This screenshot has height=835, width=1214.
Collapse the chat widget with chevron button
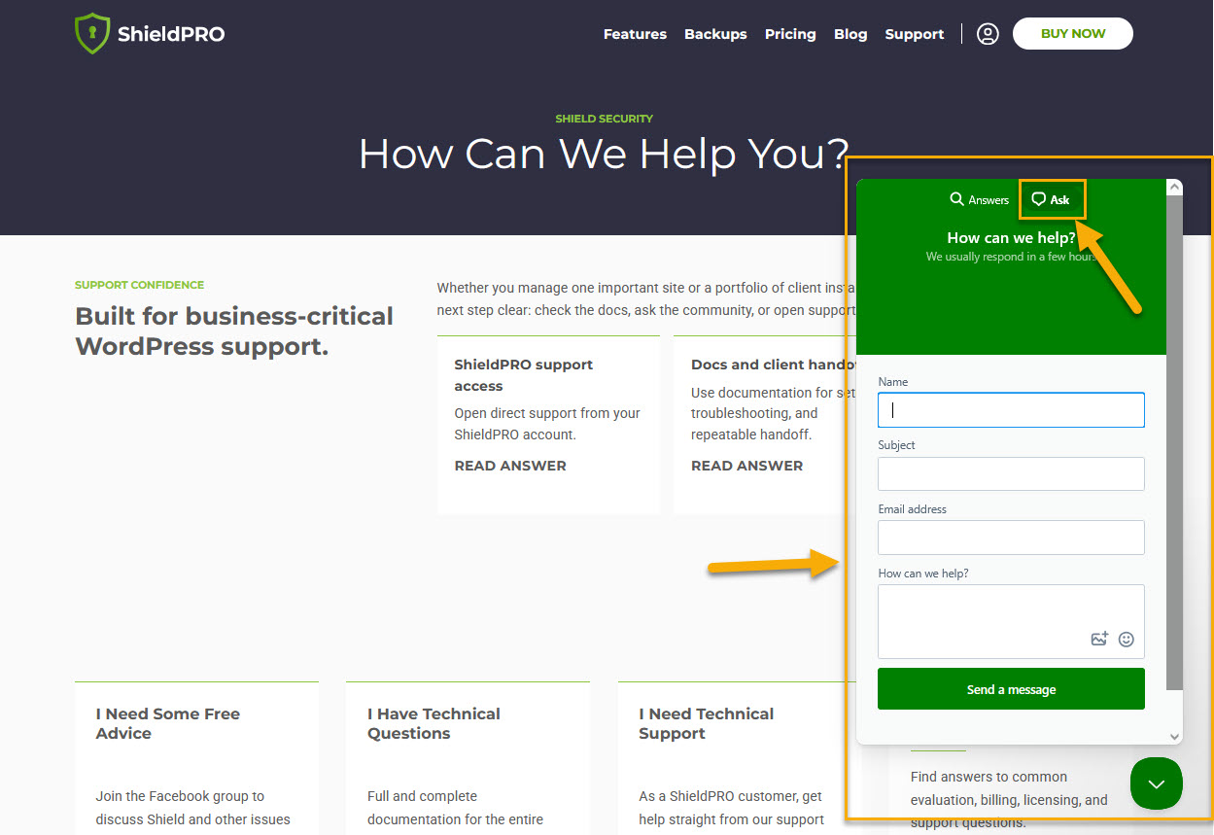click(x=1157, y=783)
